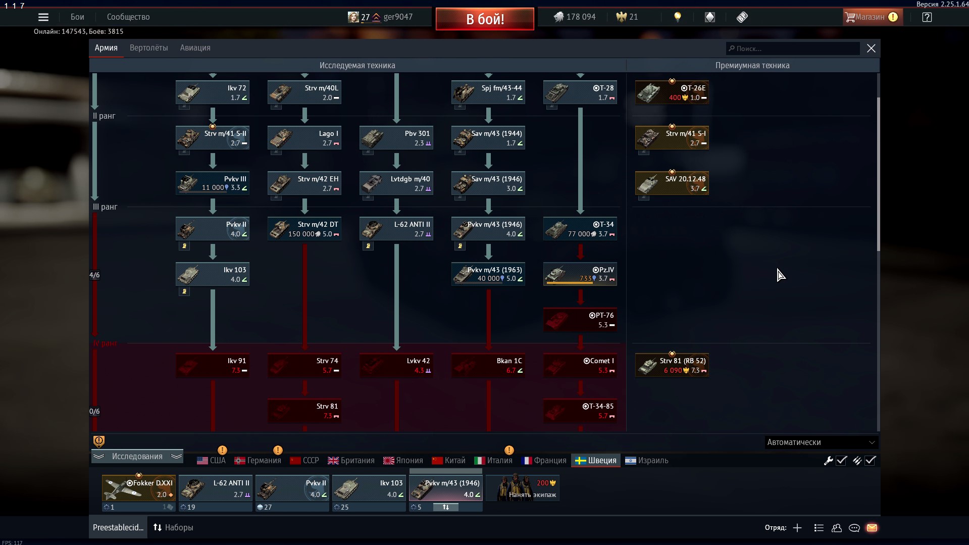Select the Ikv 103 crew slot
The width and height of the screenshot is (969, 545).
click(369, 488)
